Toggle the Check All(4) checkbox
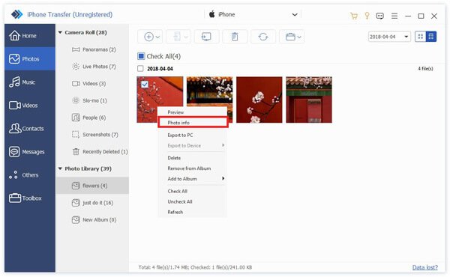 click(x=141, y=56)
